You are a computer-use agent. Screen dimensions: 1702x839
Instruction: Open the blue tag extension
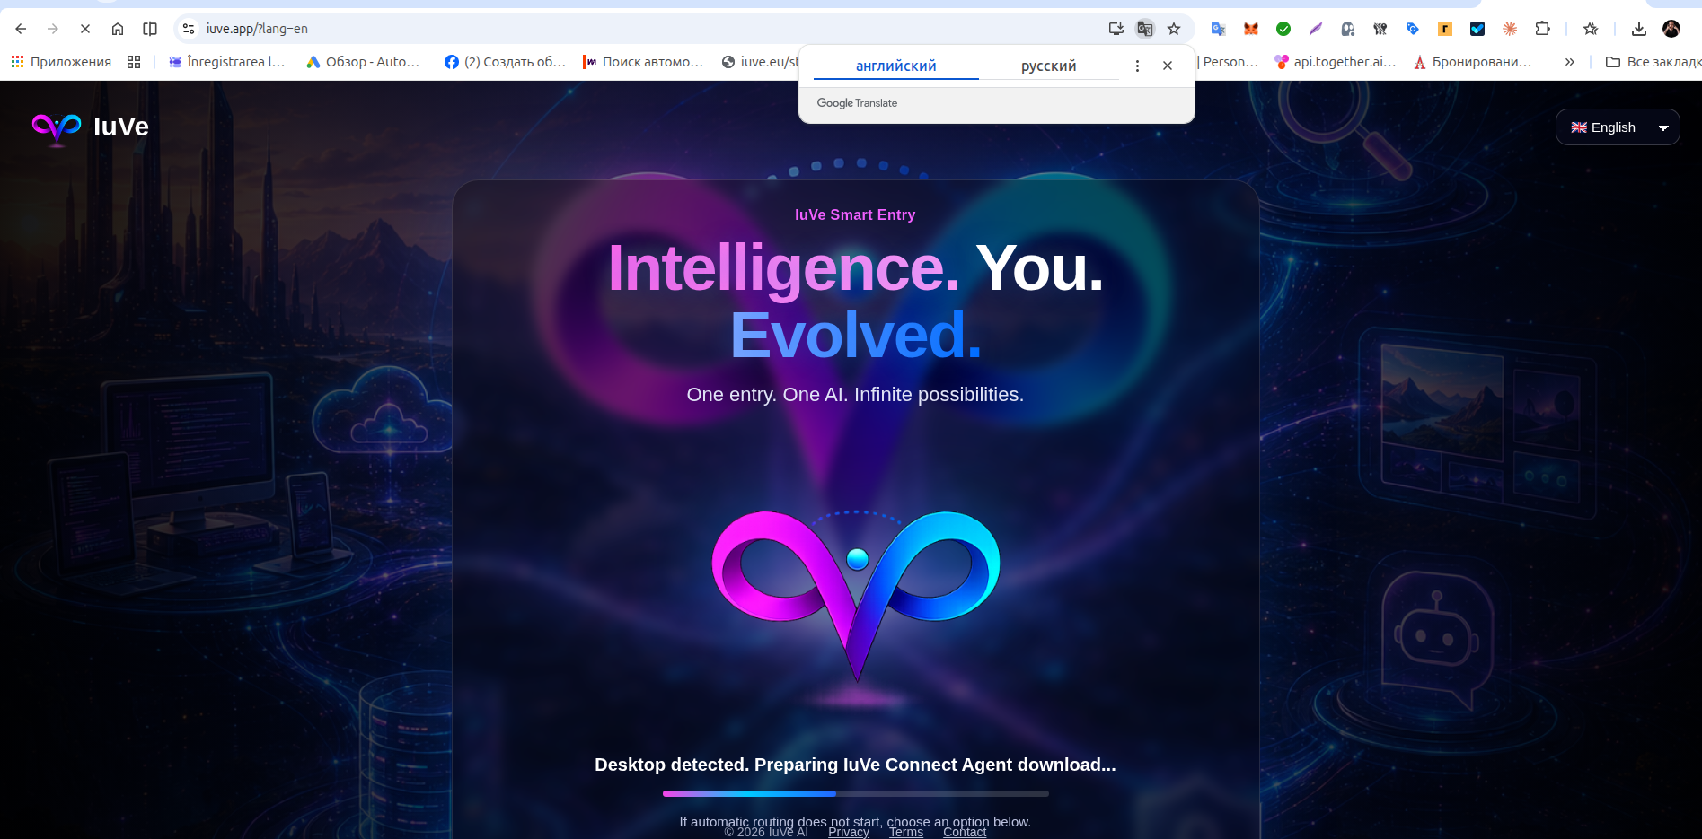[x=1413, y=29]
